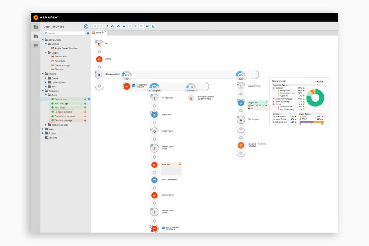Click the greyed comment icon in the toolbar
Screen dimensions: 369x246
141,26
